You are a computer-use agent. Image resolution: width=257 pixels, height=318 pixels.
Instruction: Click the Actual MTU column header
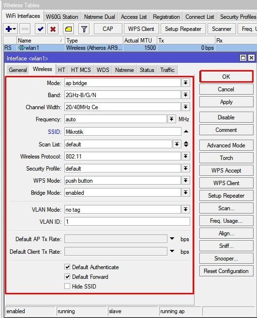point(140,41)
